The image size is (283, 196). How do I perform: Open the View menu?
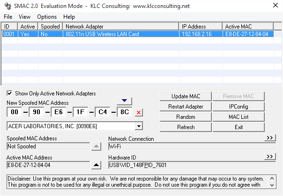(24, 17)
